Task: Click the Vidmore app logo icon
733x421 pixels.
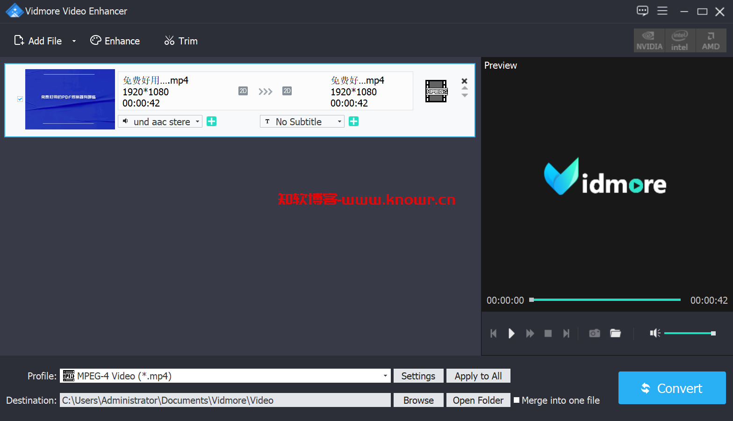Action: coord(14,11)
